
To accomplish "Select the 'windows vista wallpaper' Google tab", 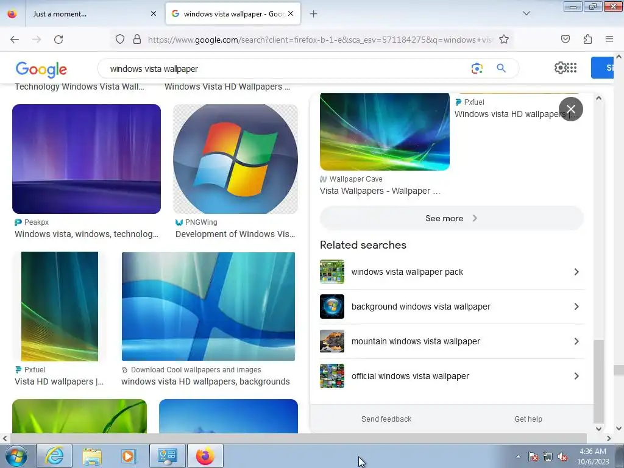I will [233, 13].
